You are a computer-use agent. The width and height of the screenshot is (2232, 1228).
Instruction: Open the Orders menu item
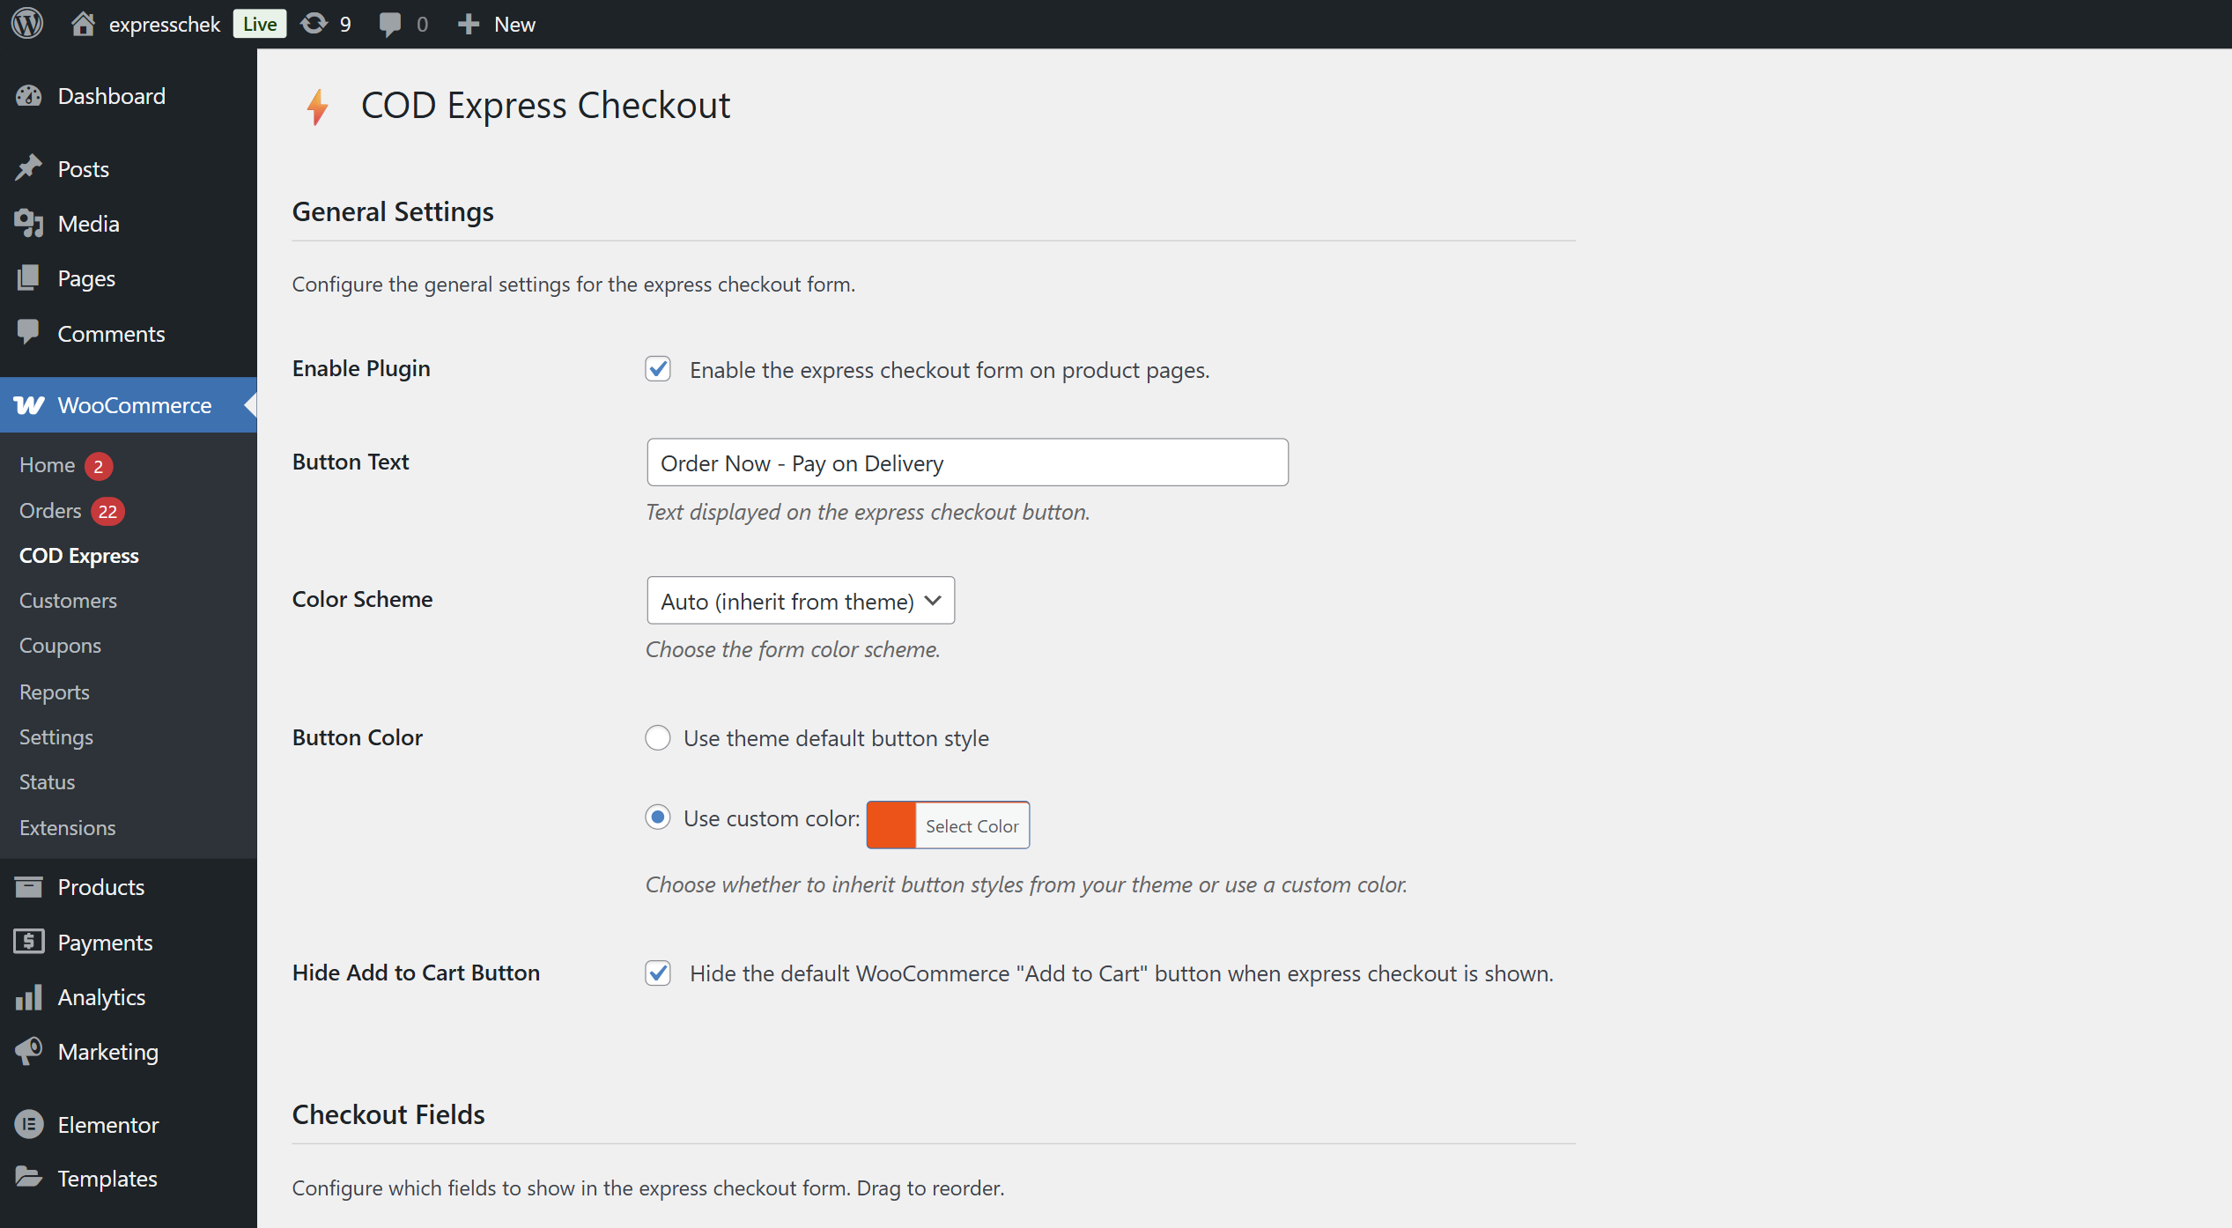click(x=48, y=510)
